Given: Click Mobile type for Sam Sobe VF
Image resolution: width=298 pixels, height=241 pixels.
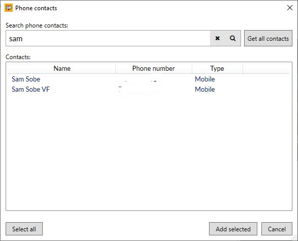Looking at the screenshot, I should (205, 90).
